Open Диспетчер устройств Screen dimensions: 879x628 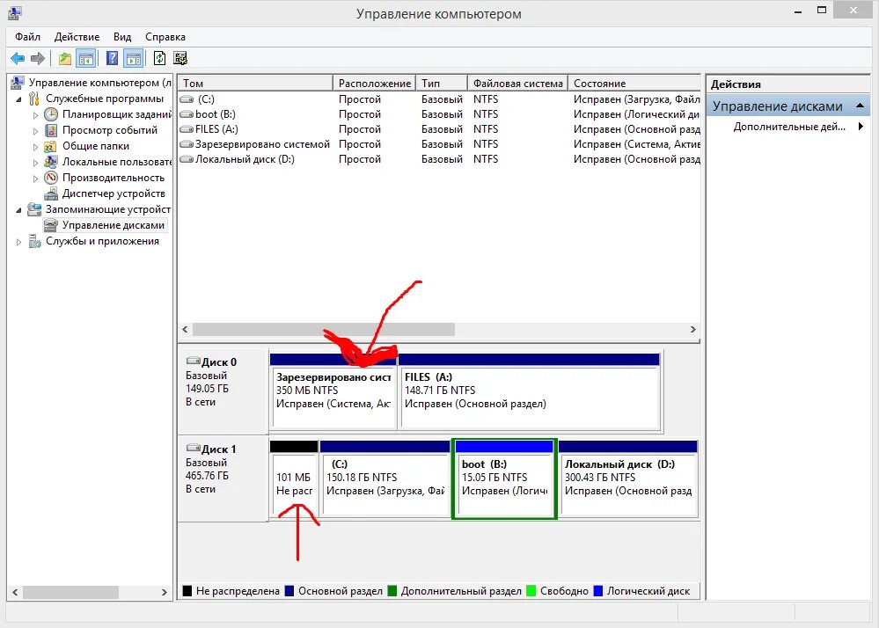[114, 194]
